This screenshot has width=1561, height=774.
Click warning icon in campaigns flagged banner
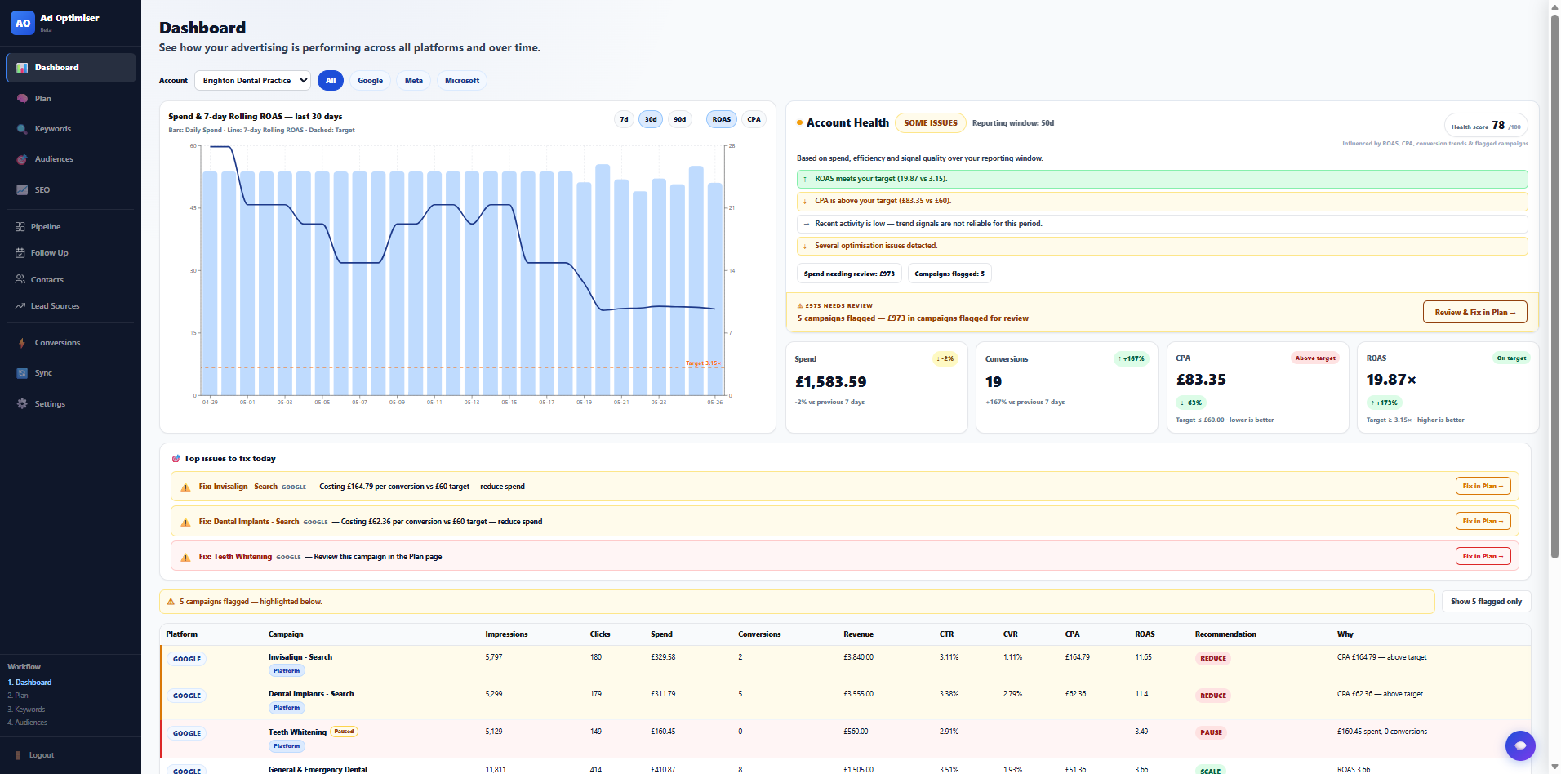pos(171,602)
